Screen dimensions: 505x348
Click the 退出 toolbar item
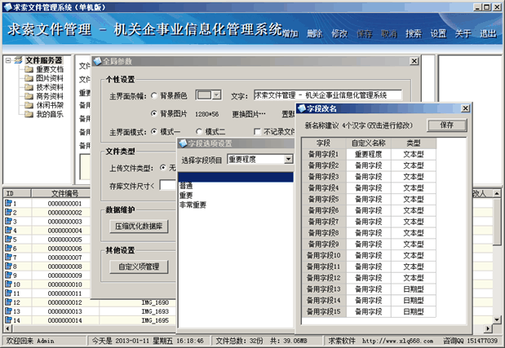pos(488,33)
